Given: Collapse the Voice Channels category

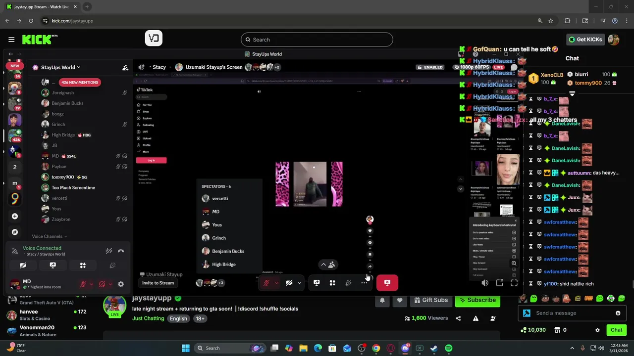Looking at the screenshot, I should click(x=49, y=236).
